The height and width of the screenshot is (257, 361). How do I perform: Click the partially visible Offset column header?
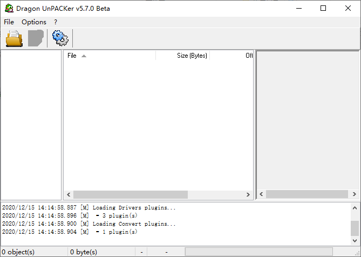tap(231, 56)
